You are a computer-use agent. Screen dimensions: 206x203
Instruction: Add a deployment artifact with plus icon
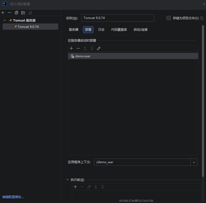pyautogui.click(x=71, y=48)
